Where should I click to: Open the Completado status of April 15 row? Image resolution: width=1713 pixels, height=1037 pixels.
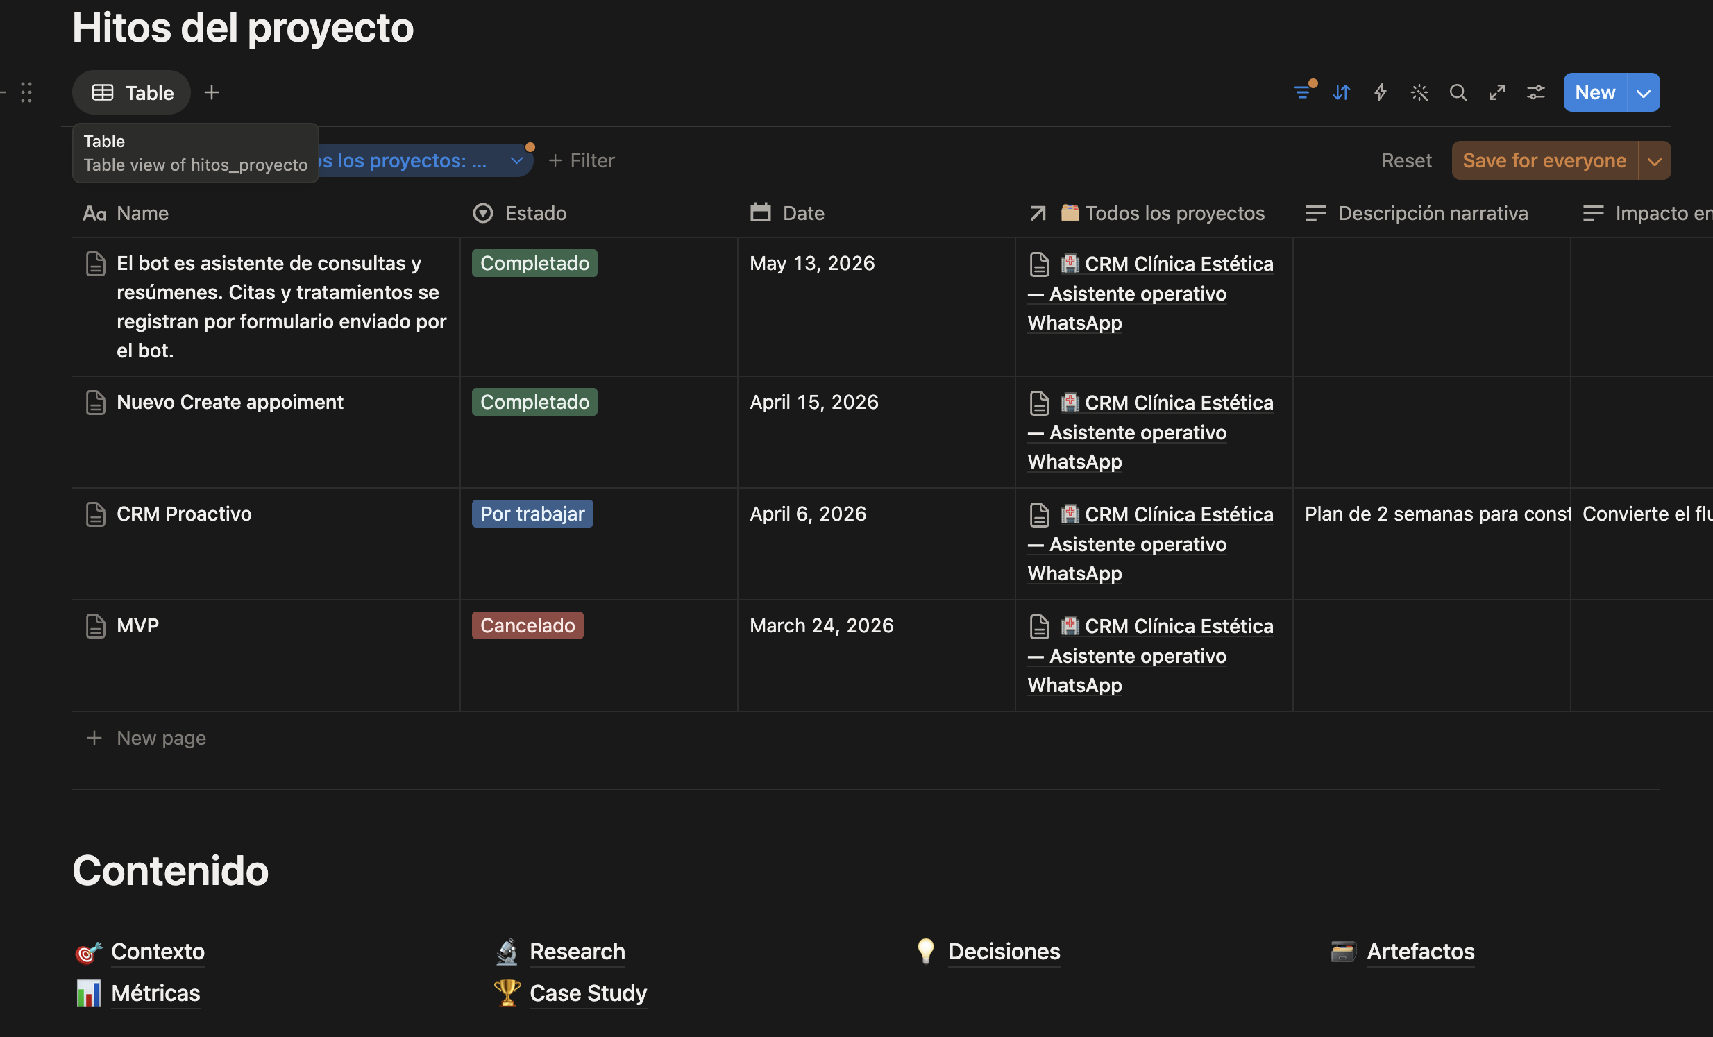(534, 403)
